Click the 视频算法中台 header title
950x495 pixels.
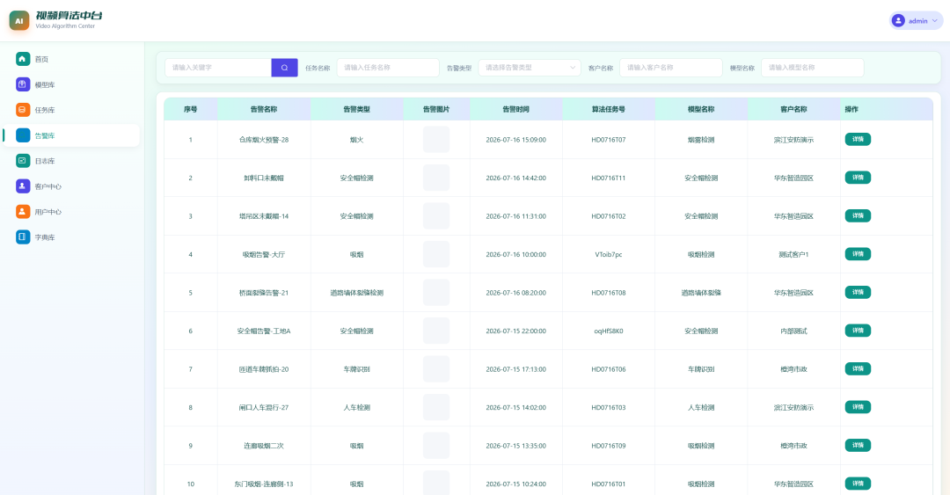click(69, 15)
